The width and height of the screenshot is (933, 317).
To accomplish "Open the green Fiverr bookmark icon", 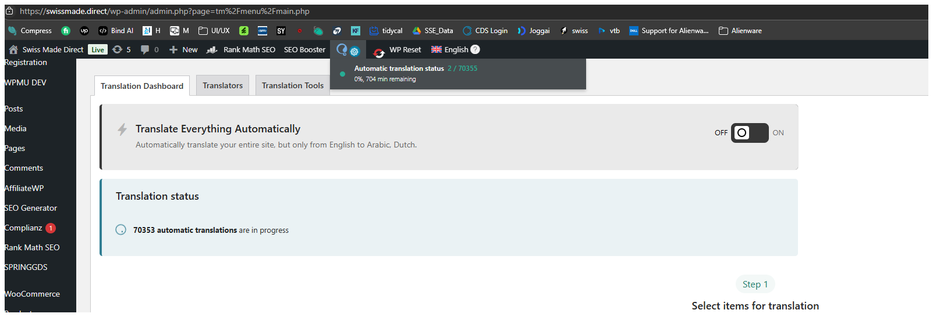I will (66, 31).
